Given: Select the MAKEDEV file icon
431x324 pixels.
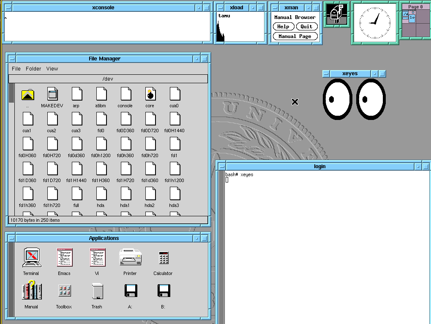Looking at the screenshot, I should point(52,94).
